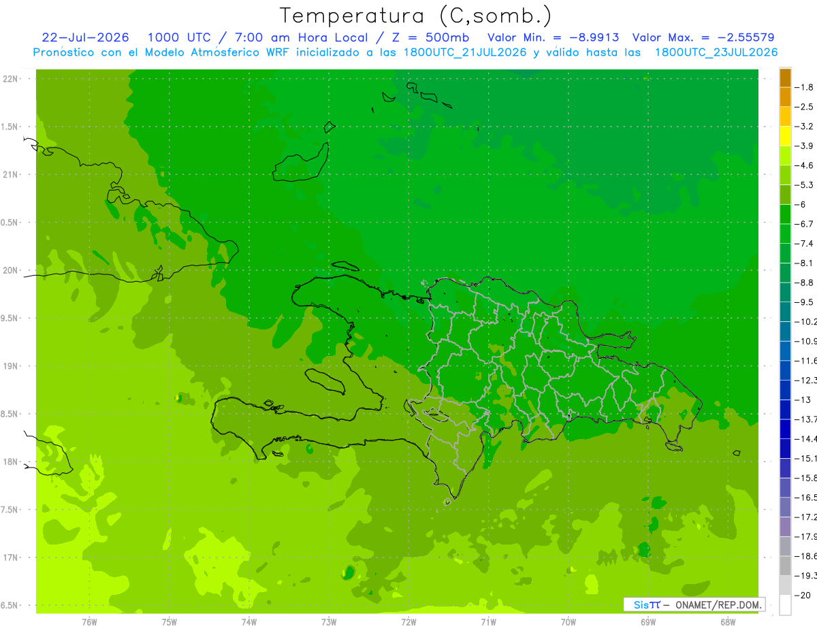Click the "-4.6" value on the color scale

[x=805, y=165]
